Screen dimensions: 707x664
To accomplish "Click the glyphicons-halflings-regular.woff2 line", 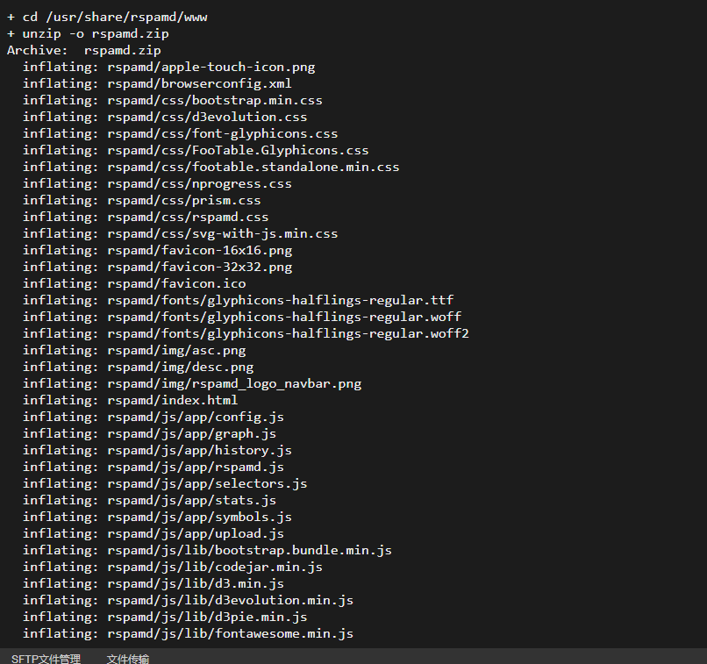I will [x=246, y=334].
